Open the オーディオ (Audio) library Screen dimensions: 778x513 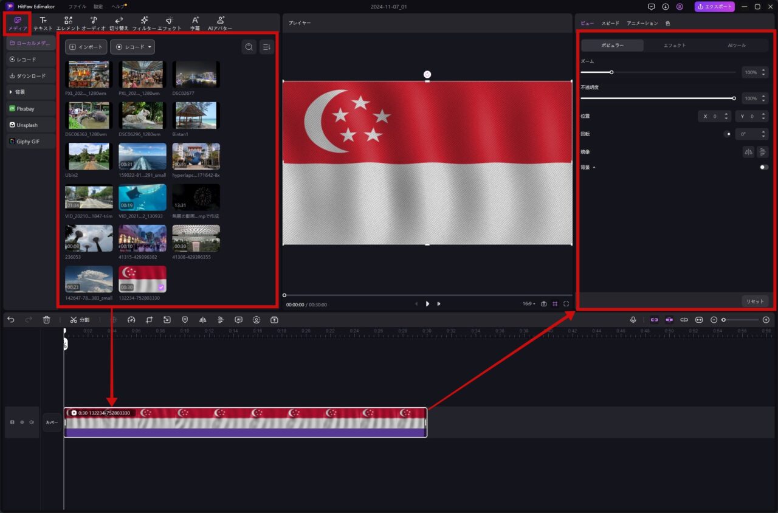[x=94, y=24]
